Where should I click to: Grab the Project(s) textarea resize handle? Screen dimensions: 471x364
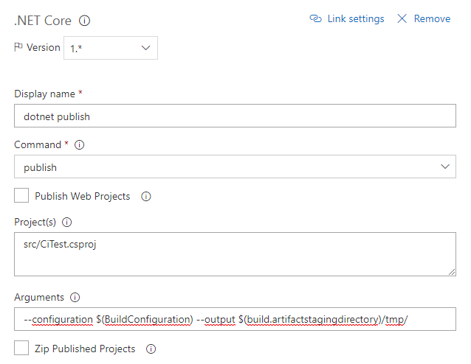(x=452, y=272)
